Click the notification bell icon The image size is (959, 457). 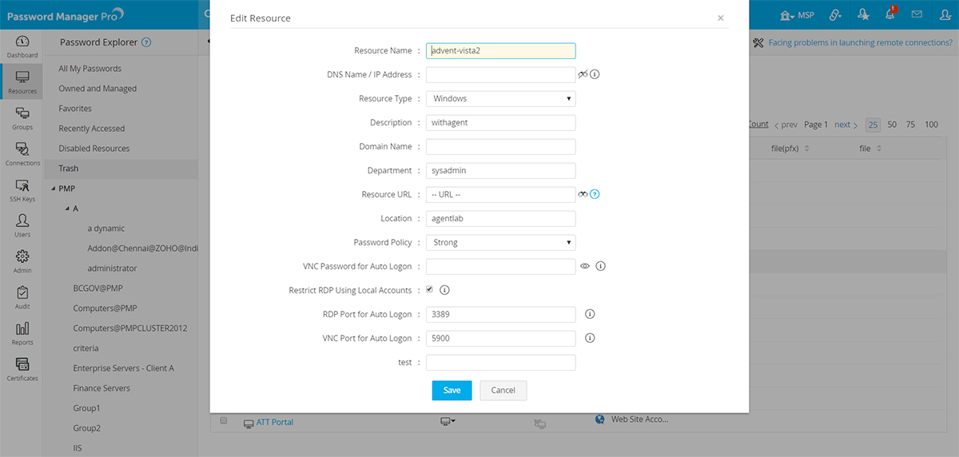click(x=889, y=14)
